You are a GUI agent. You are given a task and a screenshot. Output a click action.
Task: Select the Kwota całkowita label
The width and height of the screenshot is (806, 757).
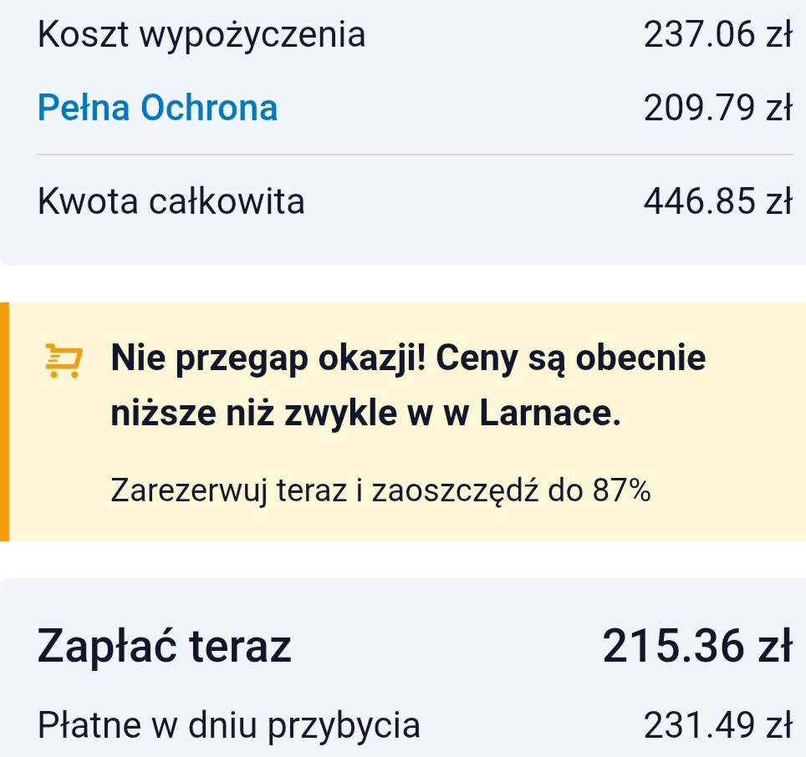(171, 201)
